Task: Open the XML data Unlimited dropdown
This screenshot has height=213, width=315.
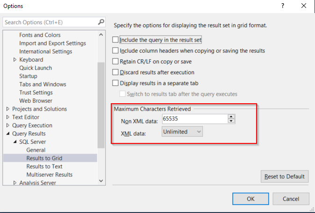Action: point(182,132)
